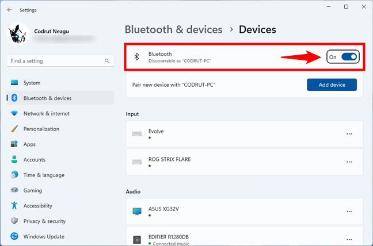The image size is (373, 246).
Task: Select the Evolve device name text
Action: point(156,131)
